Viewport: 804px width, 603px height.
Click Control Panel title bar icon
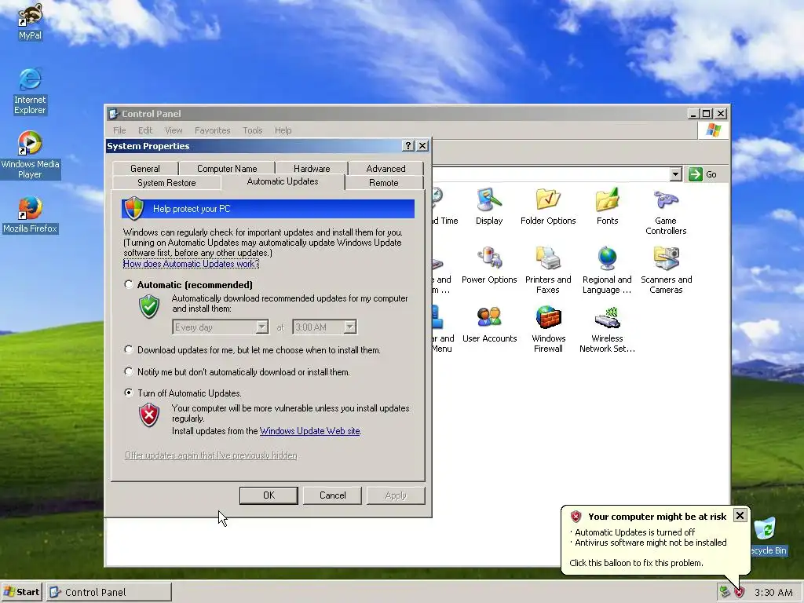point(114,114)
